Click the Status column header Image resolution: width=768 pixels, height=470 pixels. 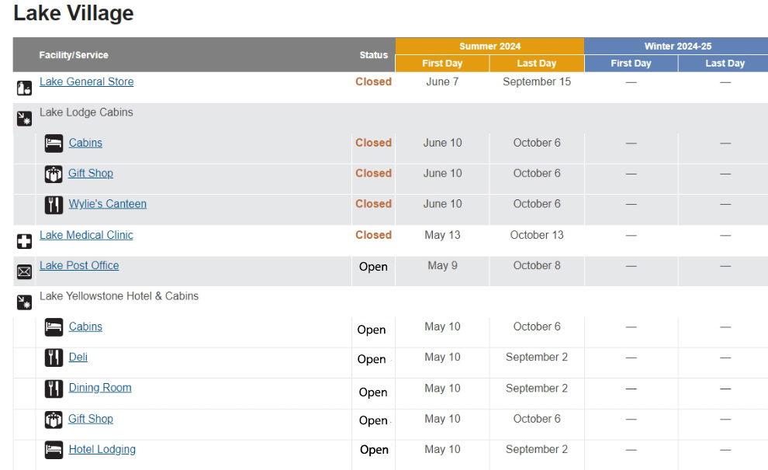pos(373,55)
